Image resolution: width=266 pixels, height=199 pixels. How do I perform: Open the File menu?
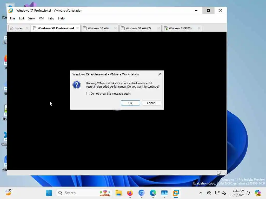(12, 18)
